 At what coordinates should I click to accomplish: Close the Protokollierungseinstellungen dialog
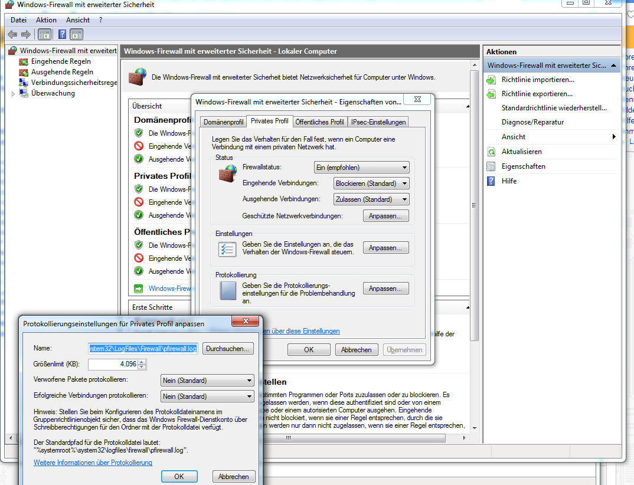click(245, 321)
